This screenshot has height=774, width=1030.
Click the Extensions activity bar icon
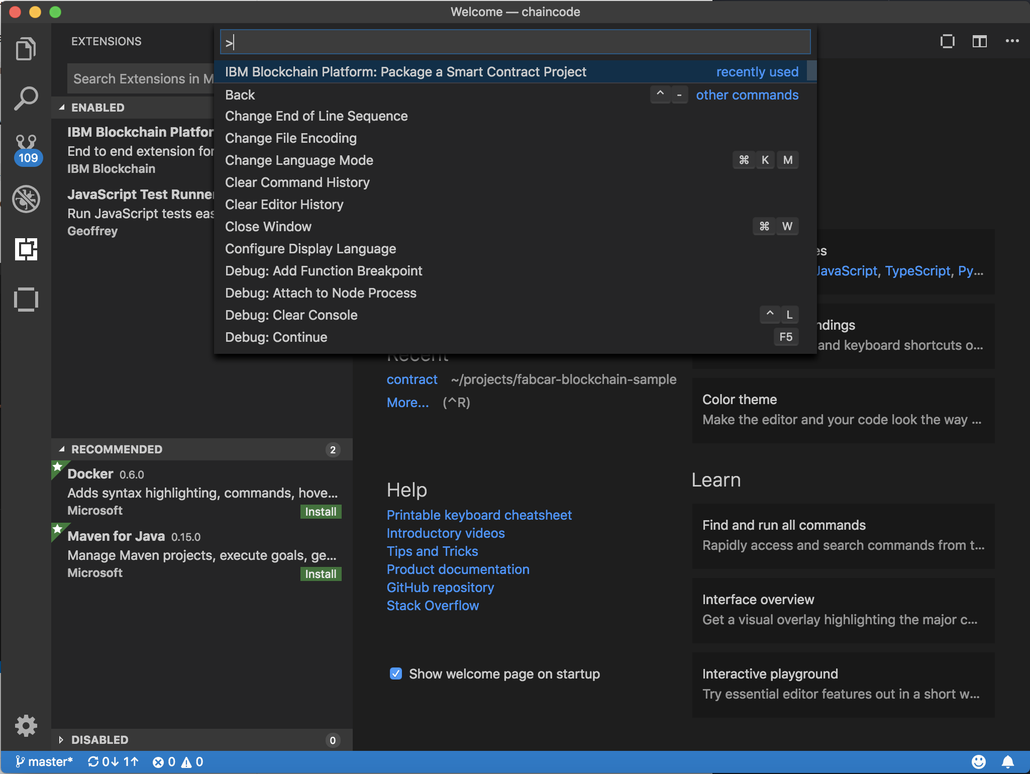[26, 249]
